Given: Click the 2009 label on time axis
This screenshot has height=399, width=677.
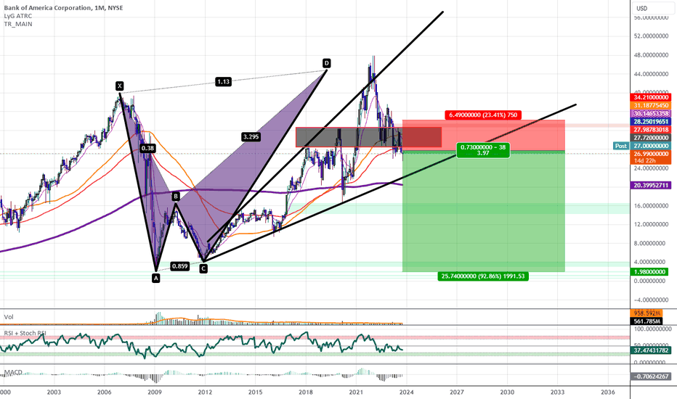Looking at the screenshot, I should coord(155,392).
